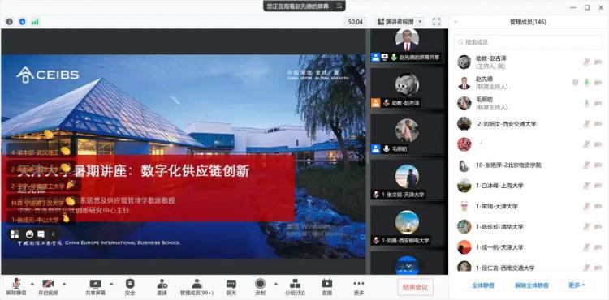This screenshot has width=609, height=300.
Task: Click the 解除静音 microphone icon
Action: click(x=16, y=284)
